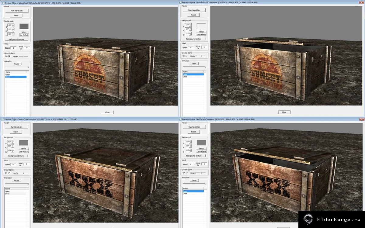This screenshot has width=365, height=228.
Task: Reset Havok in open Sunset crate window
Action: [193, 15]
